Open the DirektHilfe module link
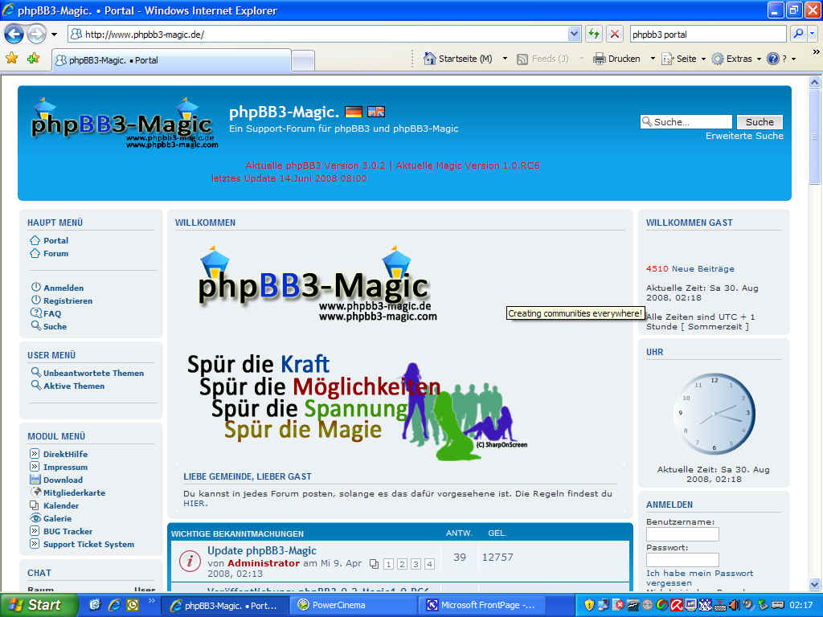 coord(66,455)
